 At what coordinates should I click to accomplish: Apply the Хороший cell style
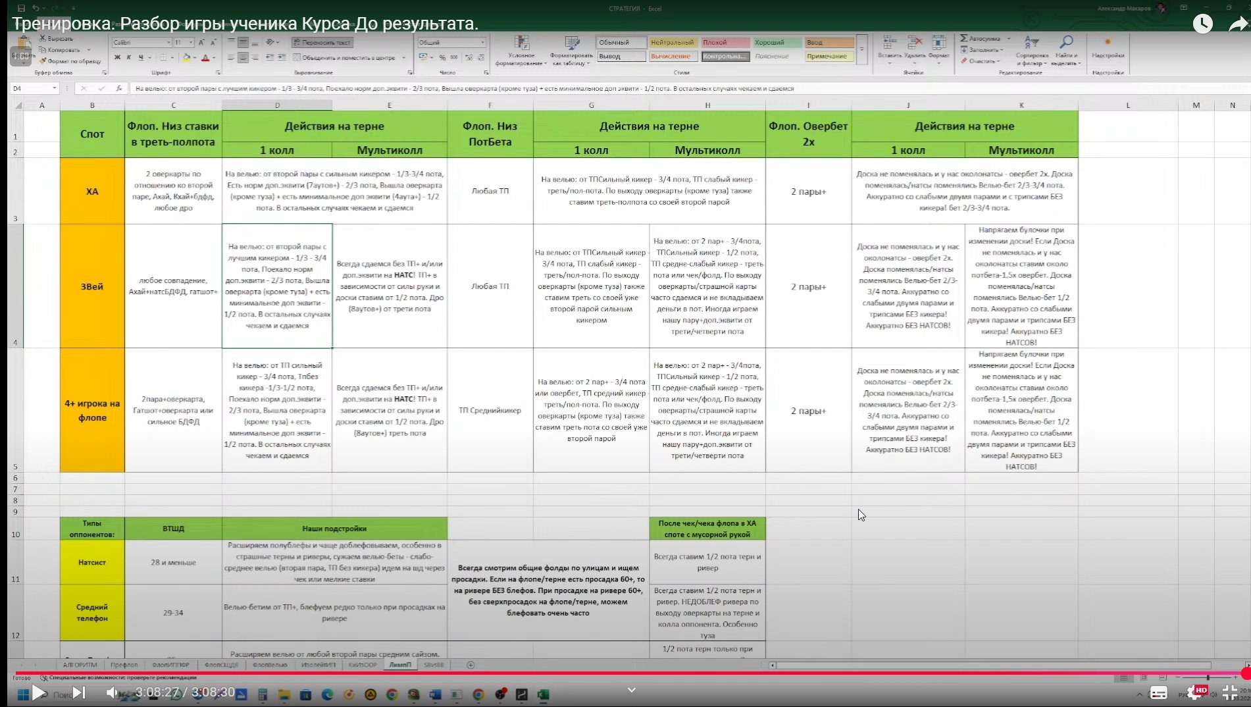777,42
